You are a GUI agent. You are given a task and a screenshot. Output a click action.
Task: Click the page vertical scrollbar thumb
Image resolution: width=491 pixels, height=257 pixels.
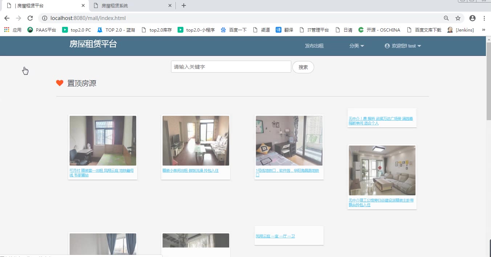pyautogui.click(x=488, y=81)
